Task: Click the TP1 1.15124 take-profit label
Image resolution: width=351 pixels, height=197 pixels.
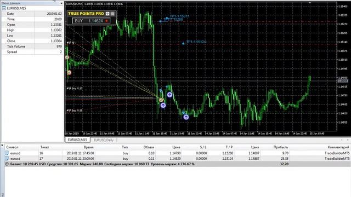Action: click(196, 42)
